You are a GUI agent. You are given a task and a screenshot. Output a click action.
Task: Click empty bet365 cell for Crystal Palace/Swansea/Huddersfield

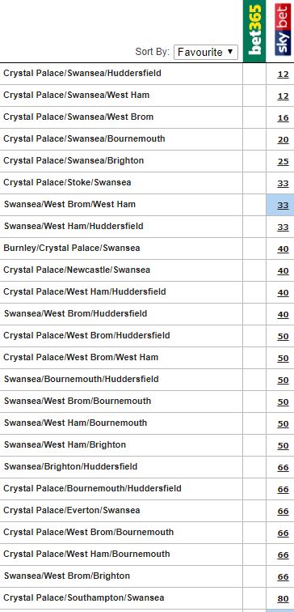click(254, 74)
